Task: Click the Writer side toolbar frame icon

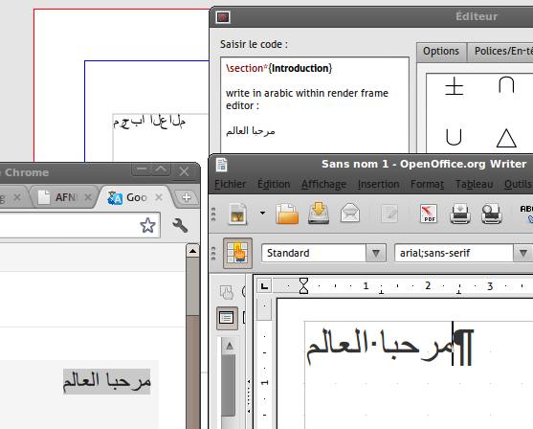Action: point(227,318)
